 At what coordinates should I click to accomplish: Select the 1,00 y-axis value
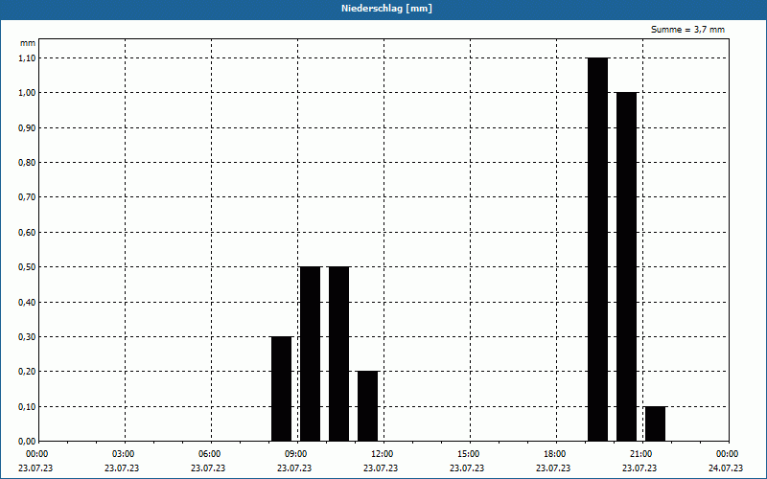(27, 92)
